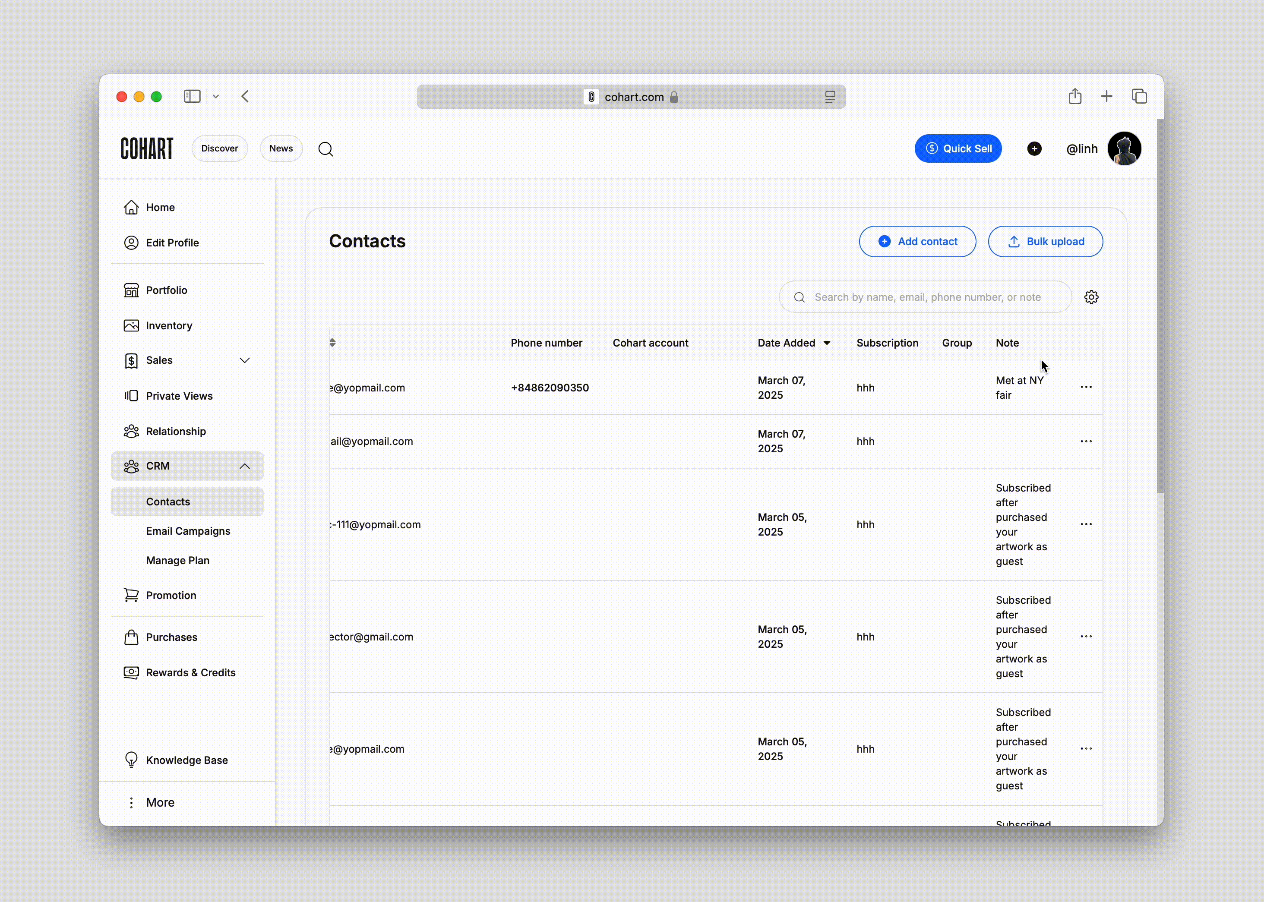
Task: Click the Safari sidebar toggle icon
Action: (192, 96)
